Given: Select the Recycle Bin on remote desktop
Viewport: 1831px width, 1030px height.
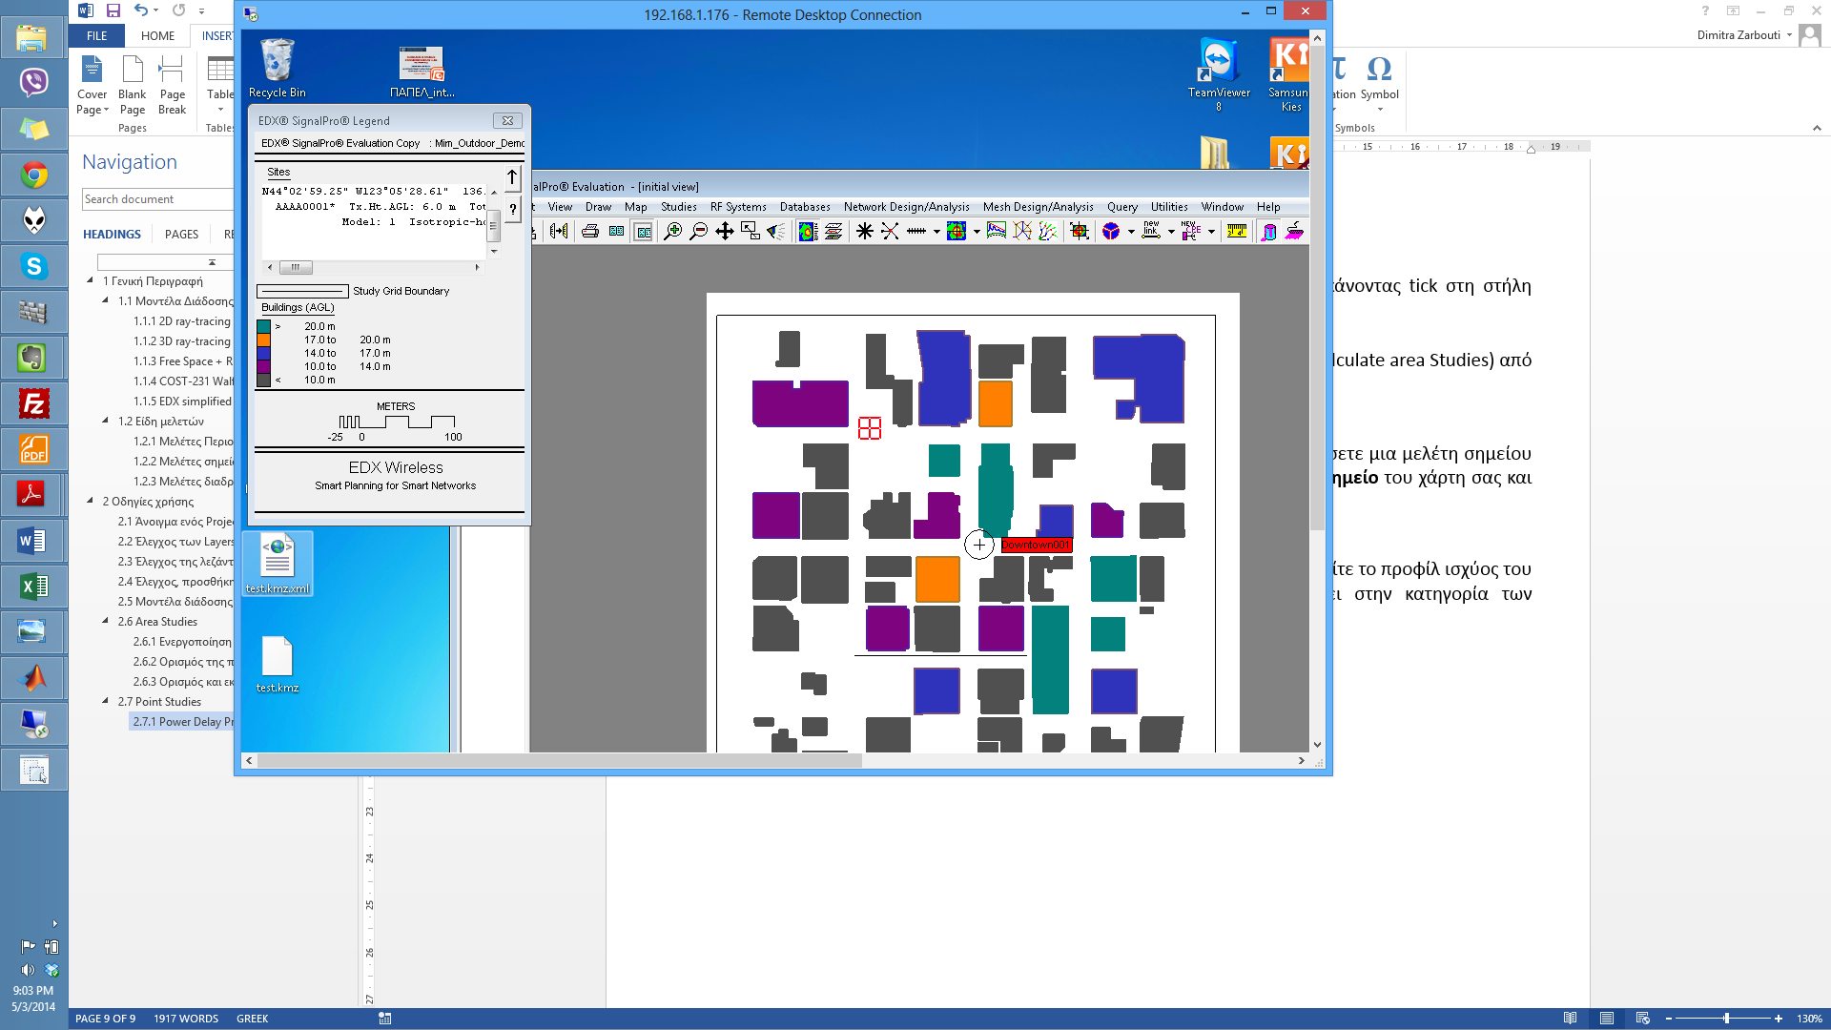Looking at the screenshot, I should tap(278, 69).
